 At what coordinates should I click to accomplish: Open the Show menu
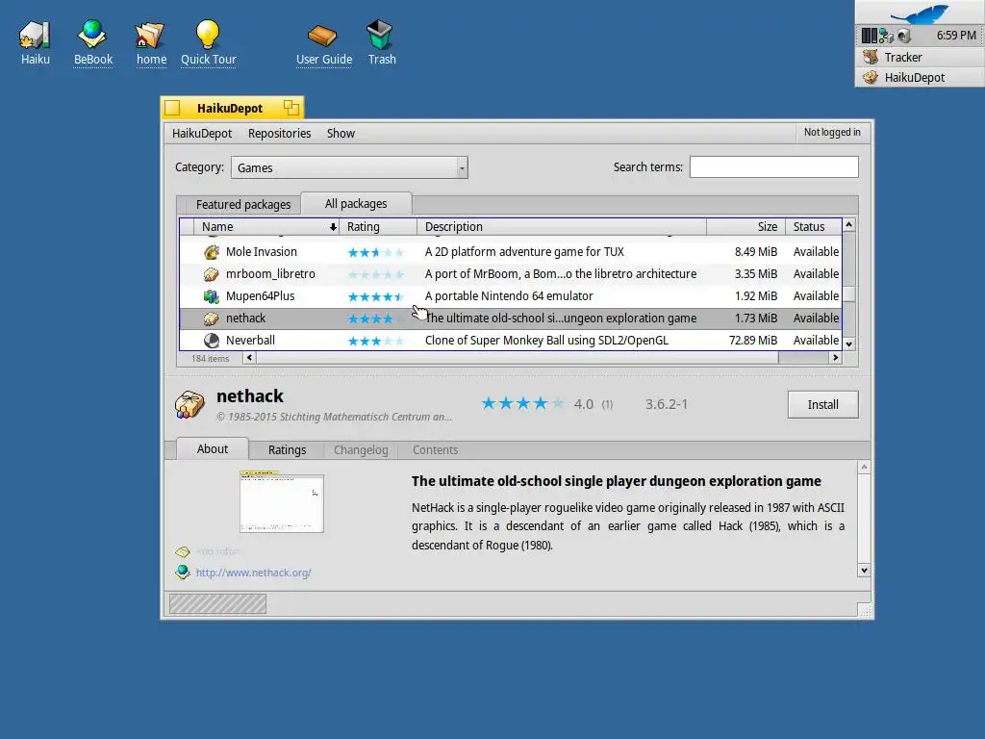point(341,133)
